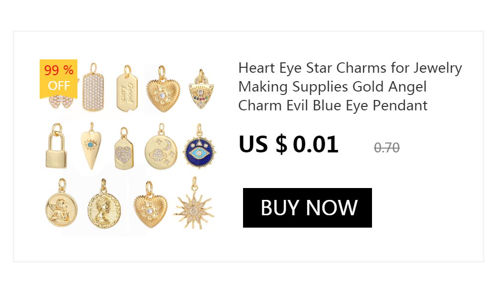Viewport: 496px width, 287px height.
Task: Click the BUY NOW button
Action: [307, 208]
